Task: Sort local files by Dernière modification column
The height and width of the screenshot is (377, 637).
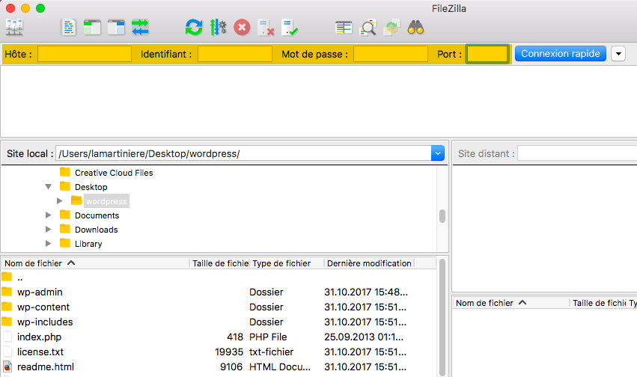Action: coord(369,263)
